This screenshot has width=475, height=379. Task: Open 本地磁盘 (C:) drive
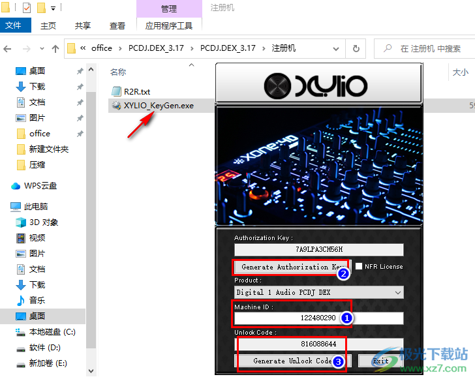[52, 332]
